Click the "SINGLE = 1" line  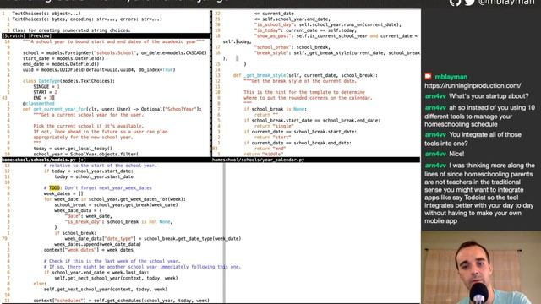click(46, 86)
